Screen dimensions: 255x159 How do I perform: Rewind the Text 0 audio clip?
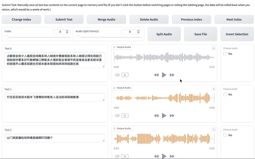pos(156,75)
